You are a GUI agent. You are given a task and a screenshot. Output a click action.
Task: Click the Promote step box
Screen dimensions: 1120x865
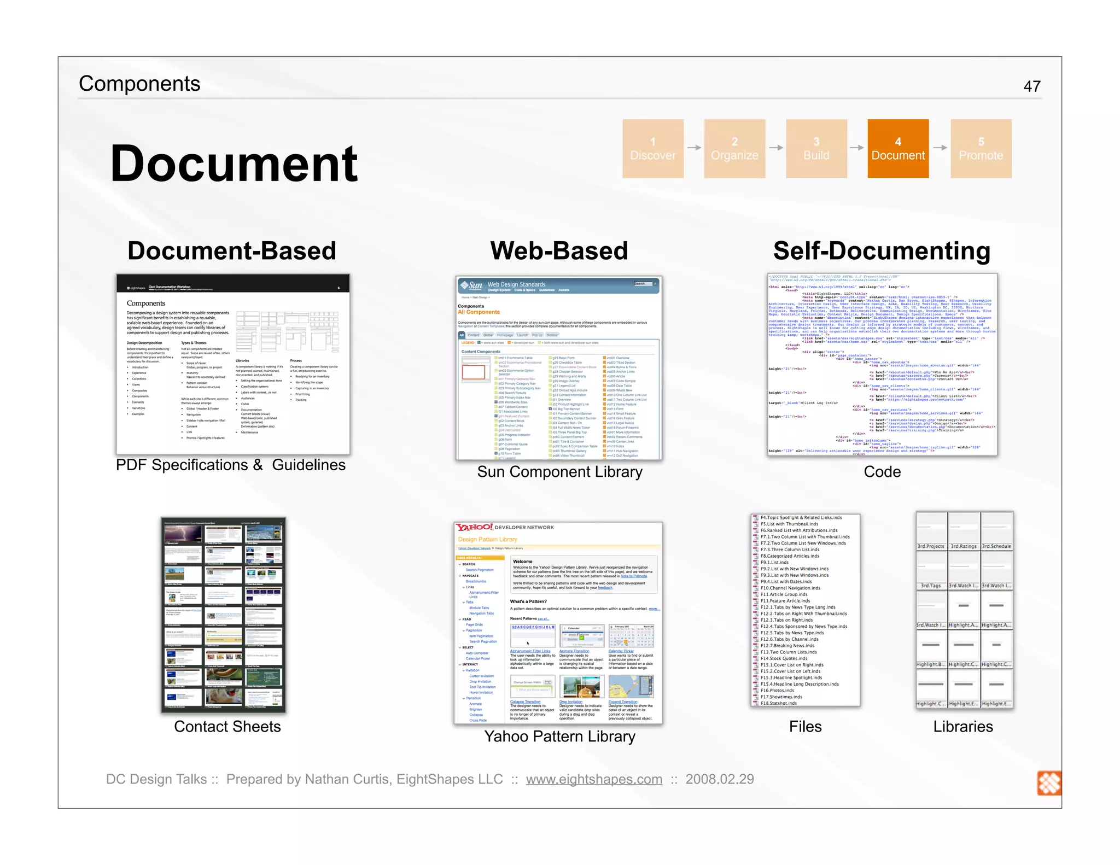981,149
